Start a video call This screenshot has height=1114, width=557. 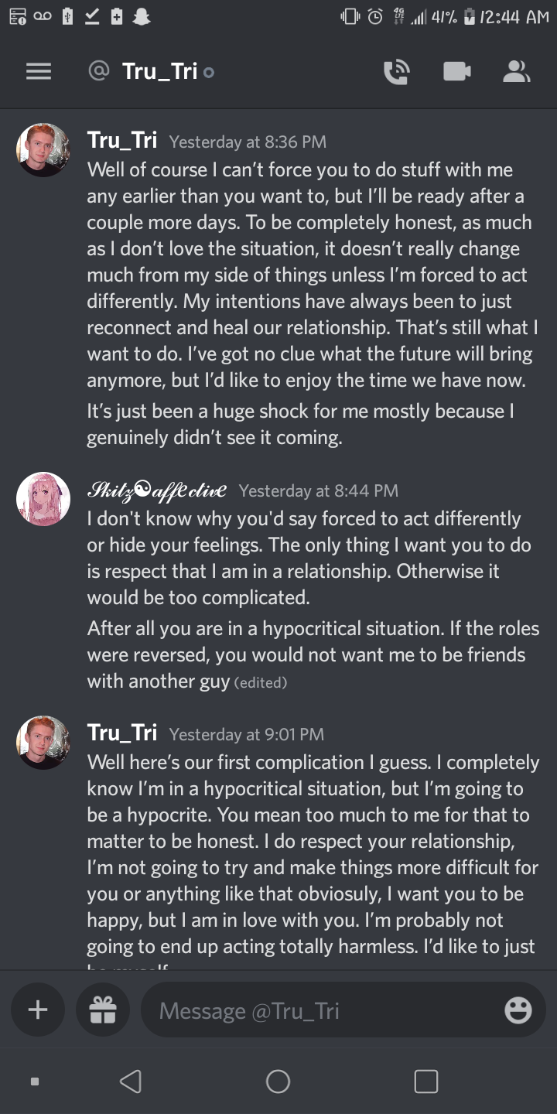tap(456, 72)
